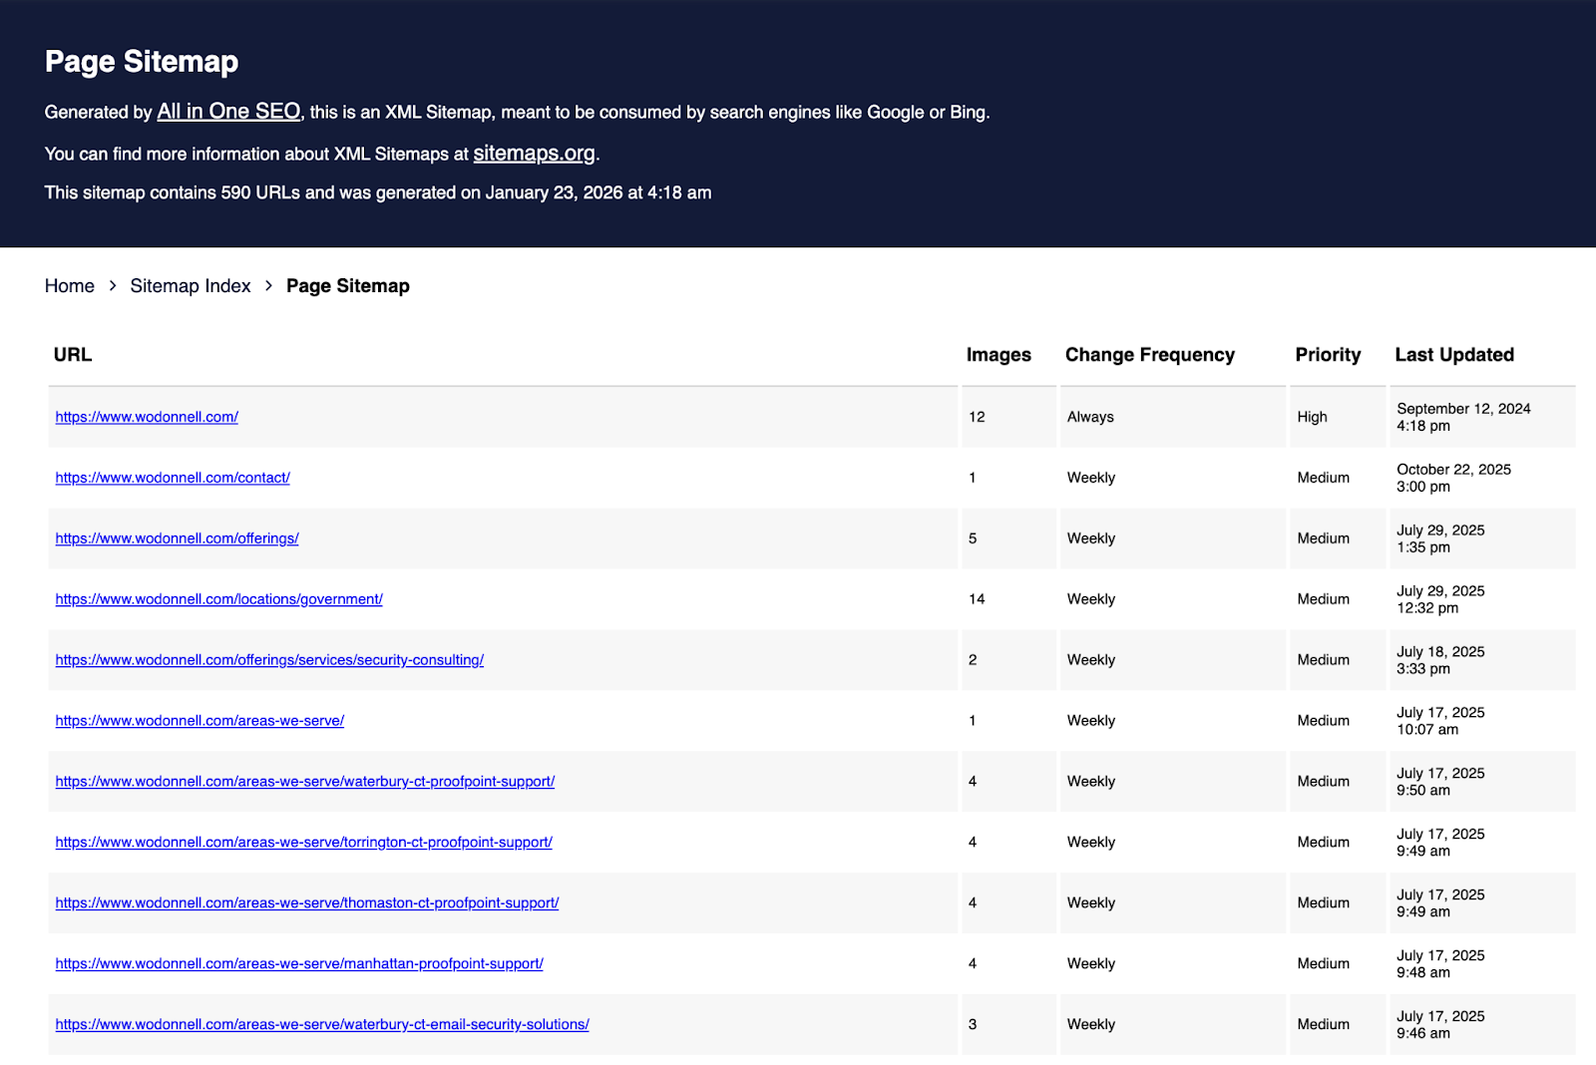This screenshot has width=1596, height=1065.
Task: Open the offerings page link
Action: point(176,538)
